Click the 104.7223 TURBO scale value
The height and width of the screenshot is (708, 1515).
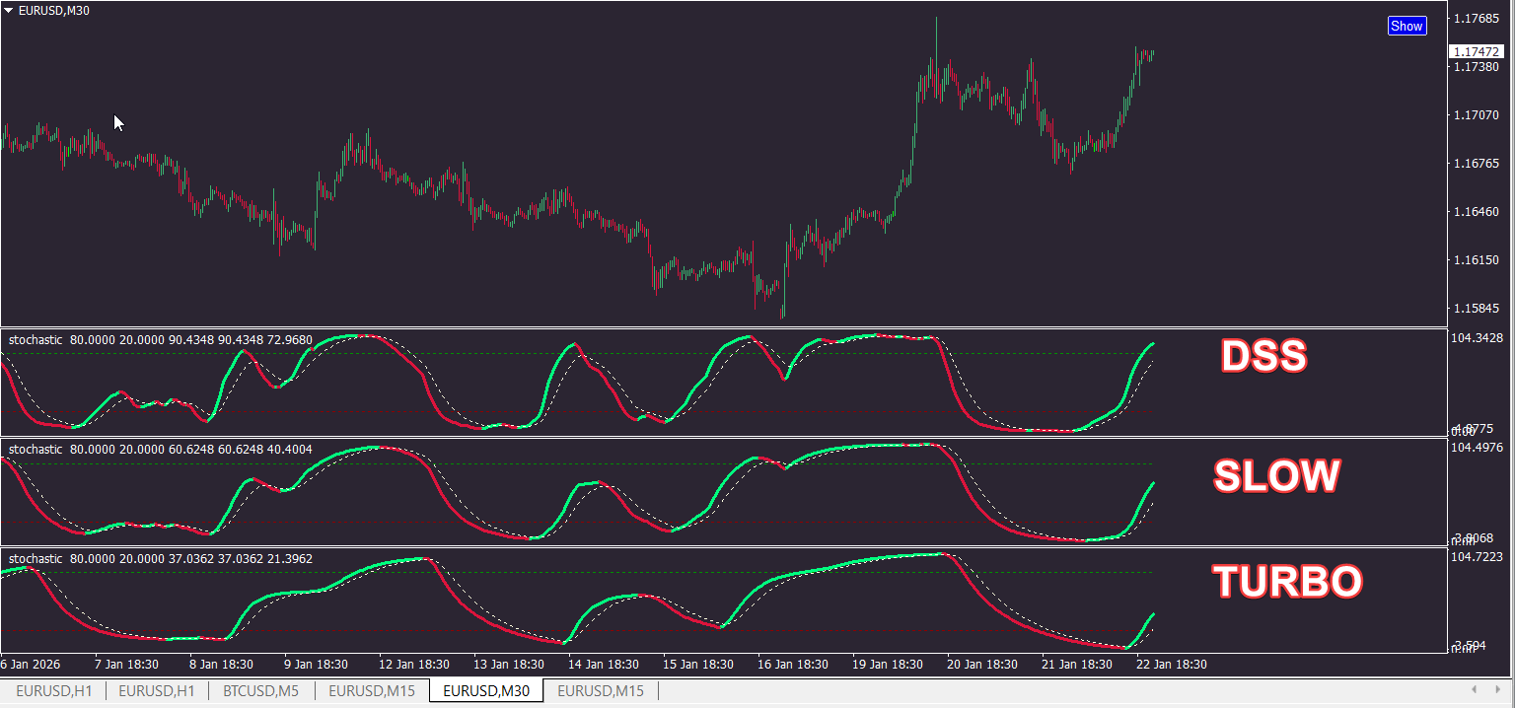click(x=1478, y=557)
